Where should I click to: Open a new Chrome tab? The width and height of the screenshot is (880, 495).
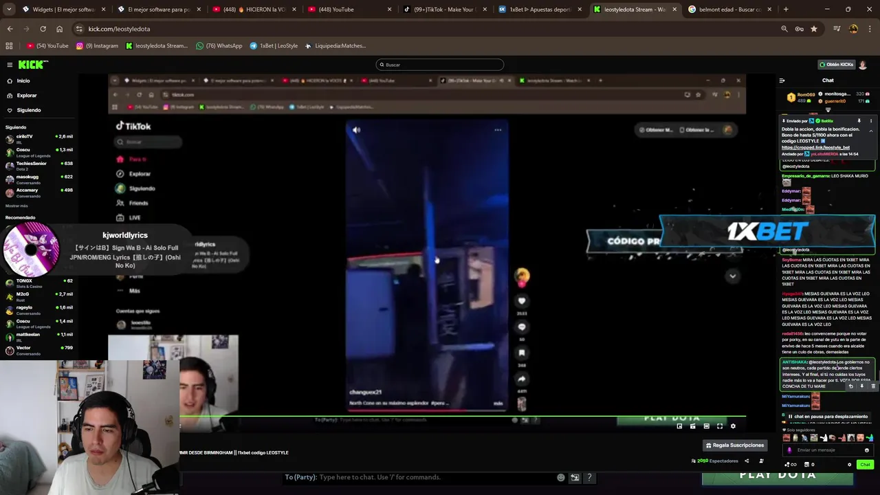[786, 10]
